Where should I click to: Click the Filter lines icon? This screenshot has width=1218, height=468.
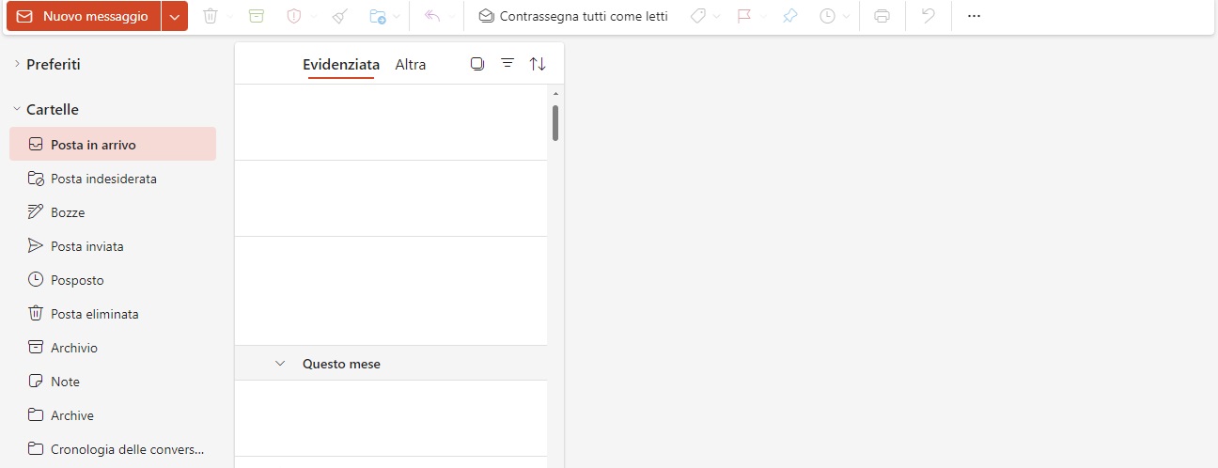(507, 64)
